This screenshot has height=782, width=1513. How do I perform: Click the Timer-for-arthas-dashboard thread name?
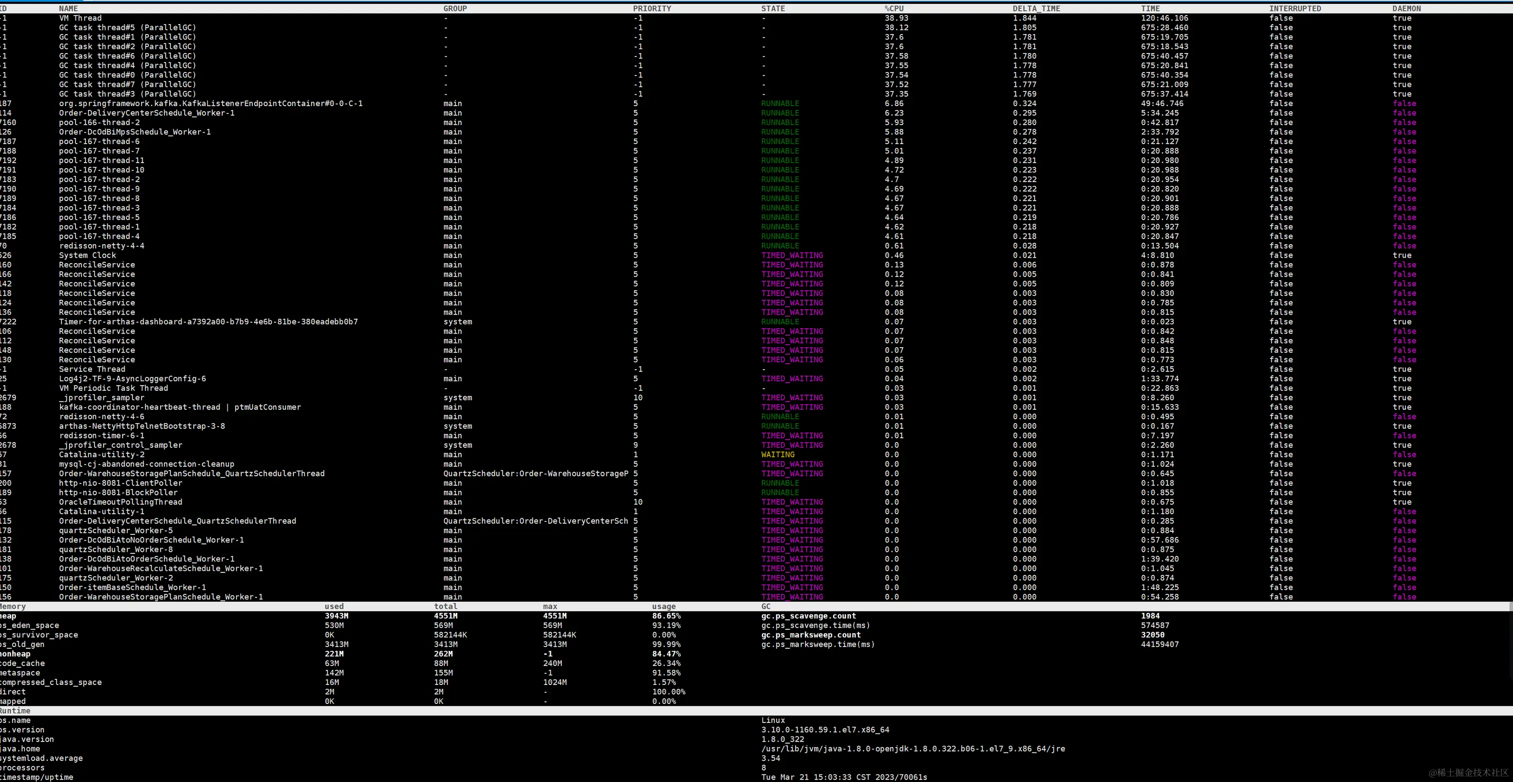pos(208,321)
